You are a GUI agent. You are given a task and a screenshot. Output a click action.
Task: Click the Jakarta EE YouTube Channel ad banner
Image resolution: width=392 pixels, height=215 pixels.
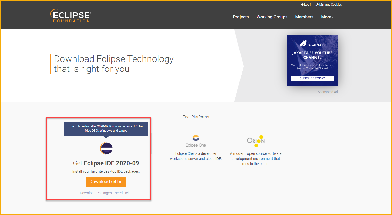(312, 60)
